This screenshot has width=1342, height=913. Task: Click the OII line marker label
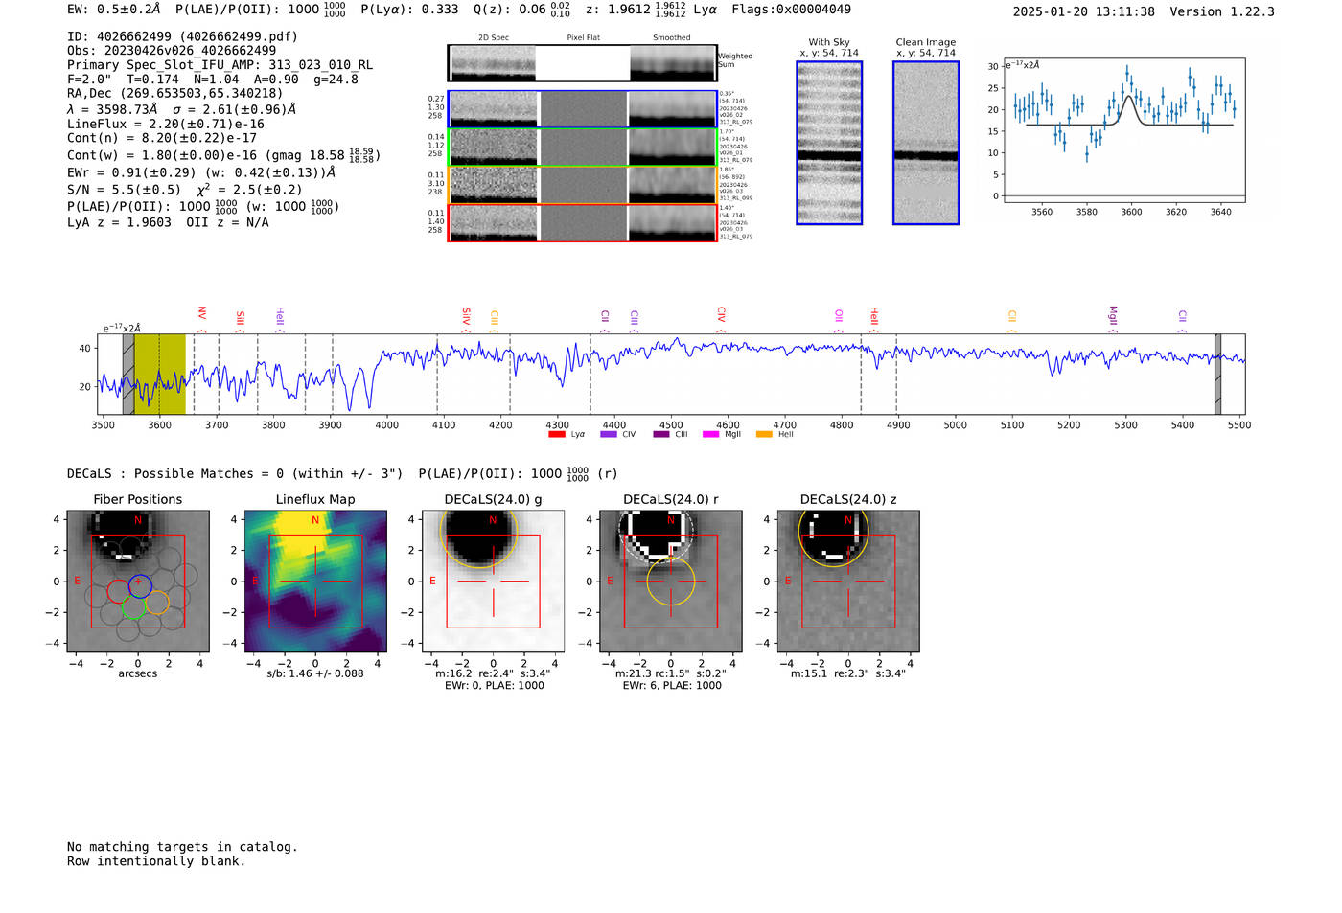tap(839, 315)
